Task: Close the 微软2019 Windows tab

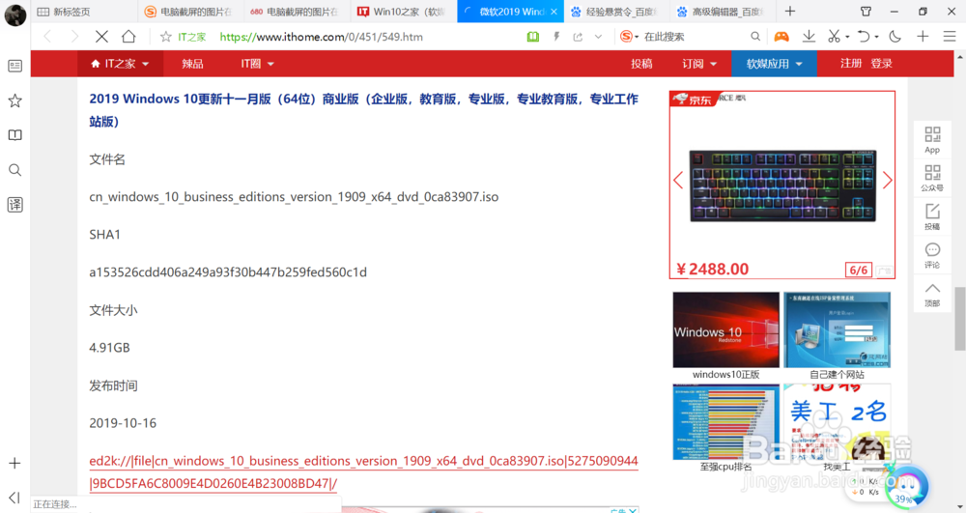Action: click(554, 12)
